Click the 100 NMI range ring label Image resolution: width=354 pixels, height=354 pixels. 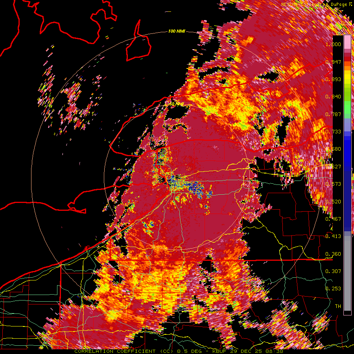pos(177,31)
